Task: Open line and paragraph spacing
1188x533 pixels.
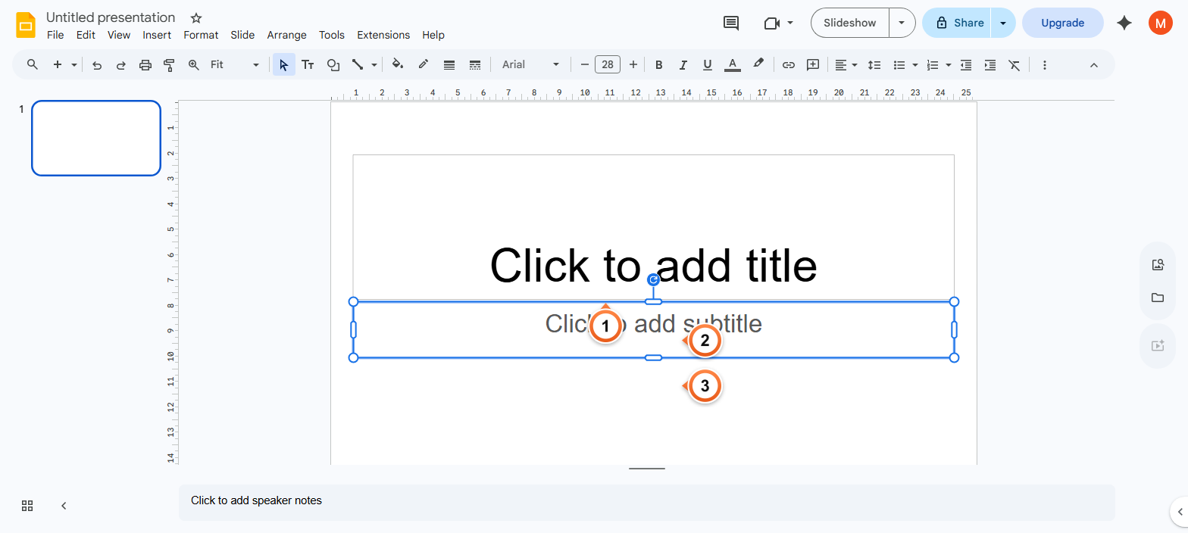Action: tap(874, 65)
